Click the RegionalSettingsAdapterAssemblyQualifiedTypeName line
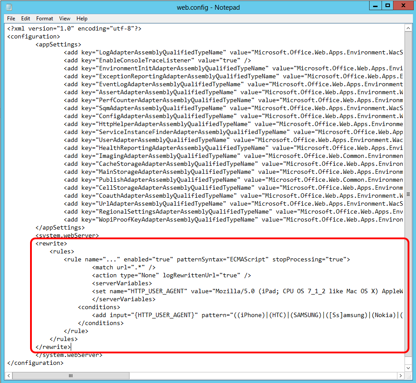 tap(233, 211)
